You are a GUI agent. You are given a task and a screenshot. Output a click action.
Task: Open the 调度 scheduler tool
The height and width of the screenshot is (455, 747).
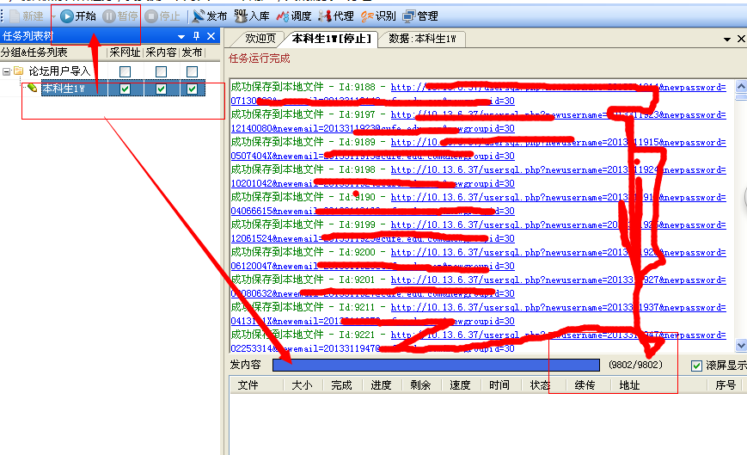click(x=293, y=16)
